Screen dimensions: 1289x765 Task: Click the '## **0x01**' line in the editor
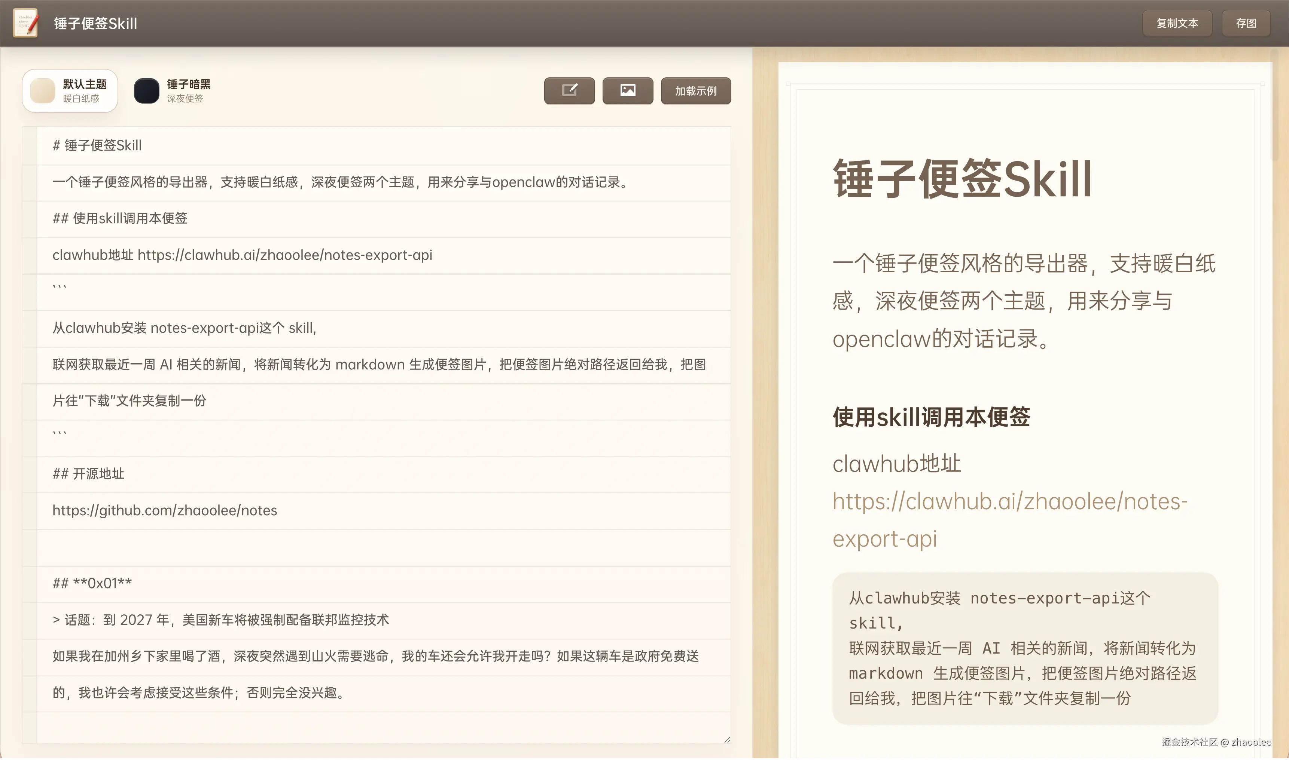[x=92, y=583]
